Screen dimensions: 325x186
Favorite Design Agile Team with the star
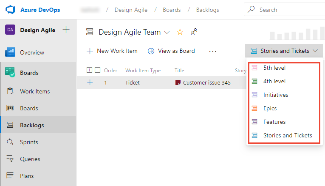point(180,32)
